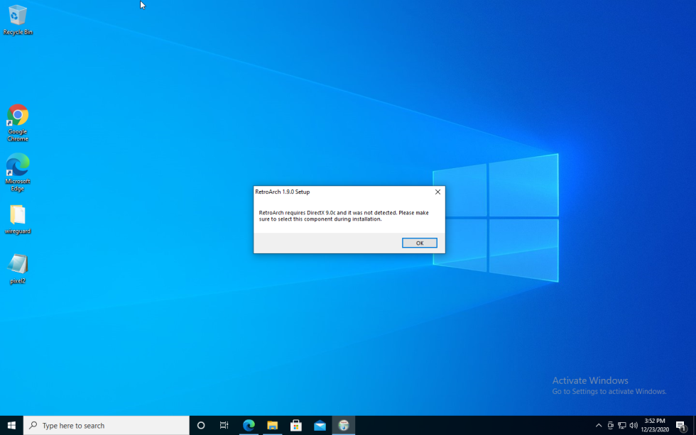Open the Mail app from the taskbar
The image size is (696, 435).
tap(320, 425)
